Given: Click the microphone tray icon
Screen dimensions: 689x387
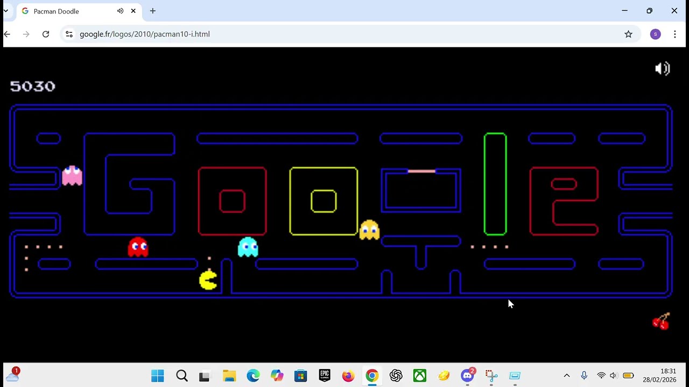Looking at the screenshot, I should 584,376.
